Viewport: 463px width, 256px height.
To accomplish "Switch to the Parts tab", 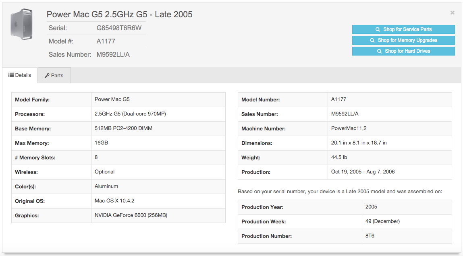I will coord(54,76).
